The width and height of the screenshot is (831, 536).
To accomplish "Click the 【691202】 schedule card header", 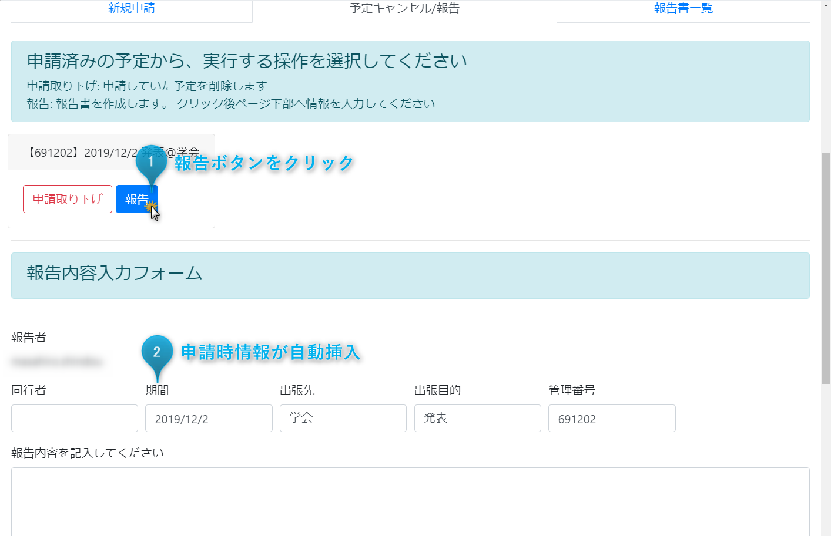I will click(112, 153).
